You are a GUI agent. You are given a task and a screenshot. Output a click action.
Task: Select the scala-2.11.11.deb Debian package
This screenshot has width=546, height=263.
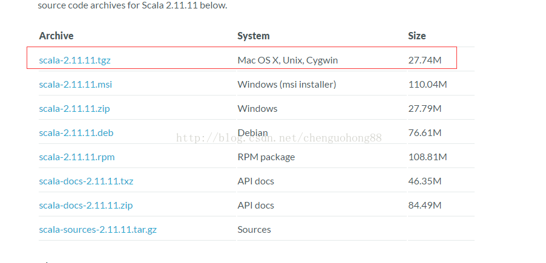pos(76,133)
